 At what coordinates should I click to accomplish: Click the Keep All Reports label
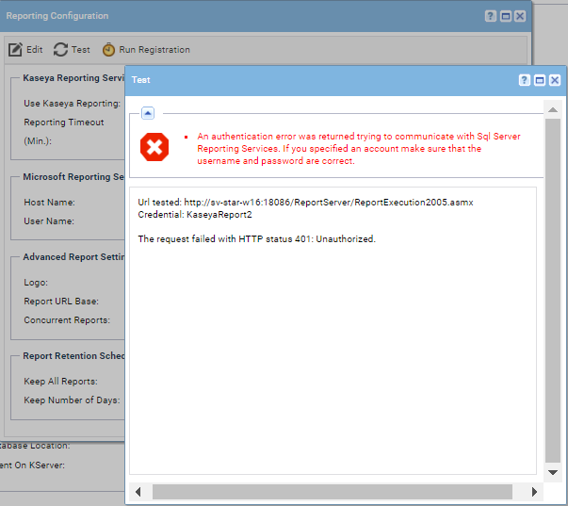pos(61,382)
